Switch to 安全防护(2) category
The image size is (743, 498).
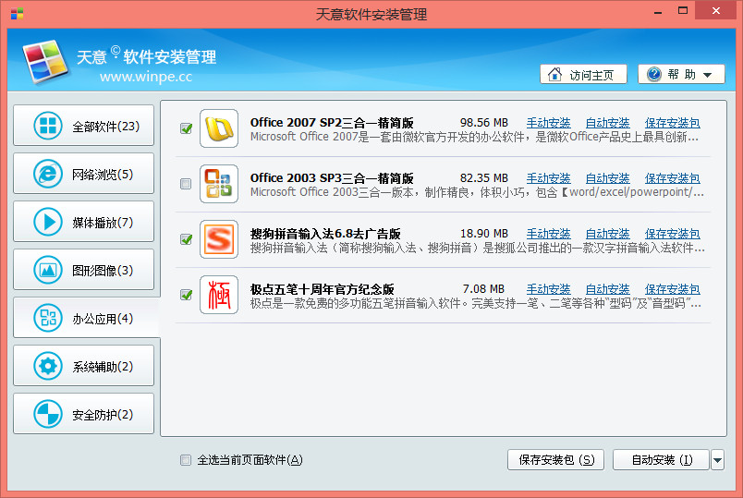point(84,414)
